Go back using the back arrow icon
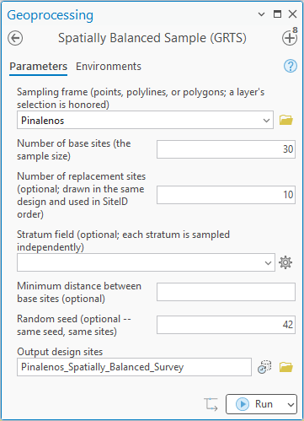Screen dimensions: 304x421 click(x=15, y=38)
